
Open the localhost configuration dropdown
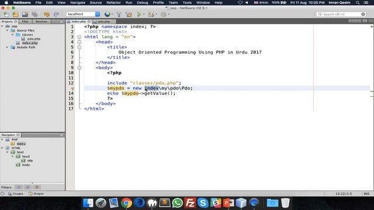tap(98, 14)
